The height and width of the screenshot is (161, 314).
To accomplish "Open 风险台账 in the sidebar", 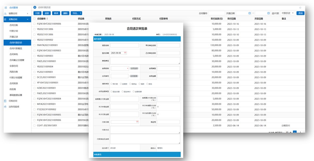I will tap(14, 72).
